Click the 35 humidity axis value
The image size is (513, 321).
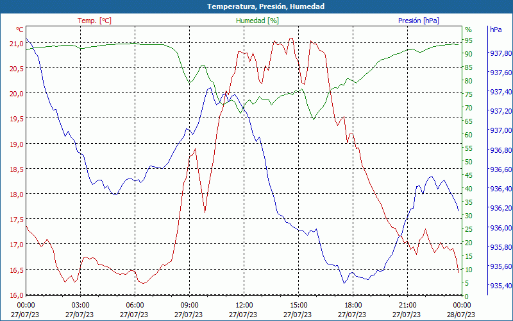[x=469, y=202]
